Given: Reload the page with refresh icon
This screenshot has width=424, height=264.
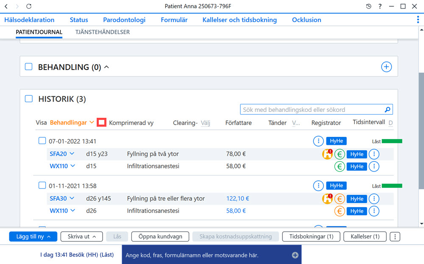Looking at the screenshot, I should [x=29, y=6].
